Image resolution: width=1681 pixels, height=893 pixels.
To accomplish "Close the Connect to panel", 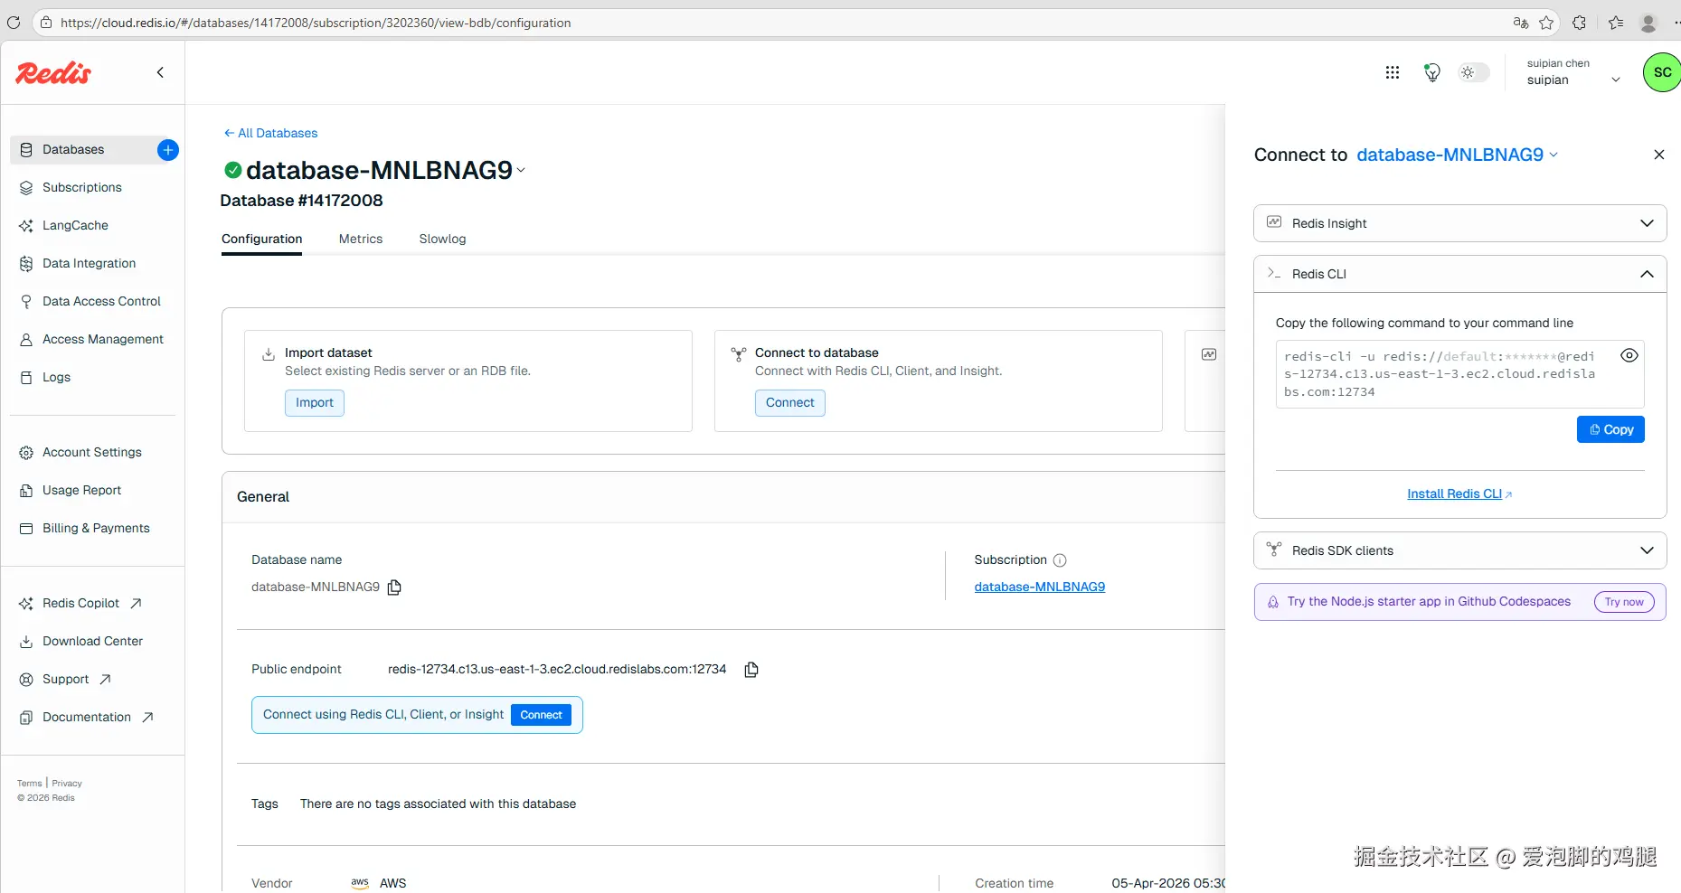I will [x=1659, y=155].
